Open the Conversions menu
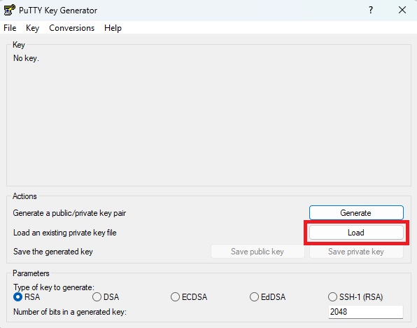 (72, 28)
